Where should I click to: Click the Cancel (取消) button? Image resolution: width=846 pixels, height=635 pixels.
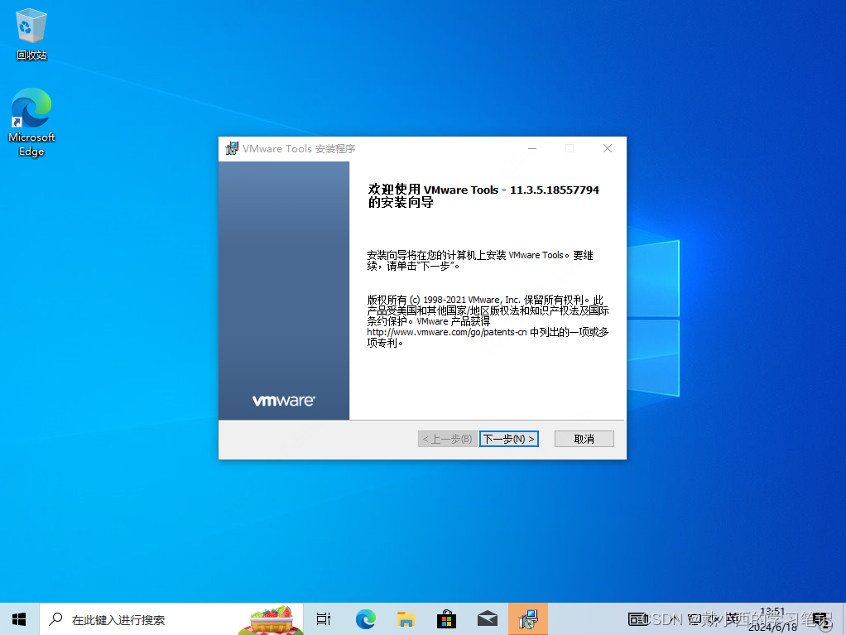pos(584,439)
